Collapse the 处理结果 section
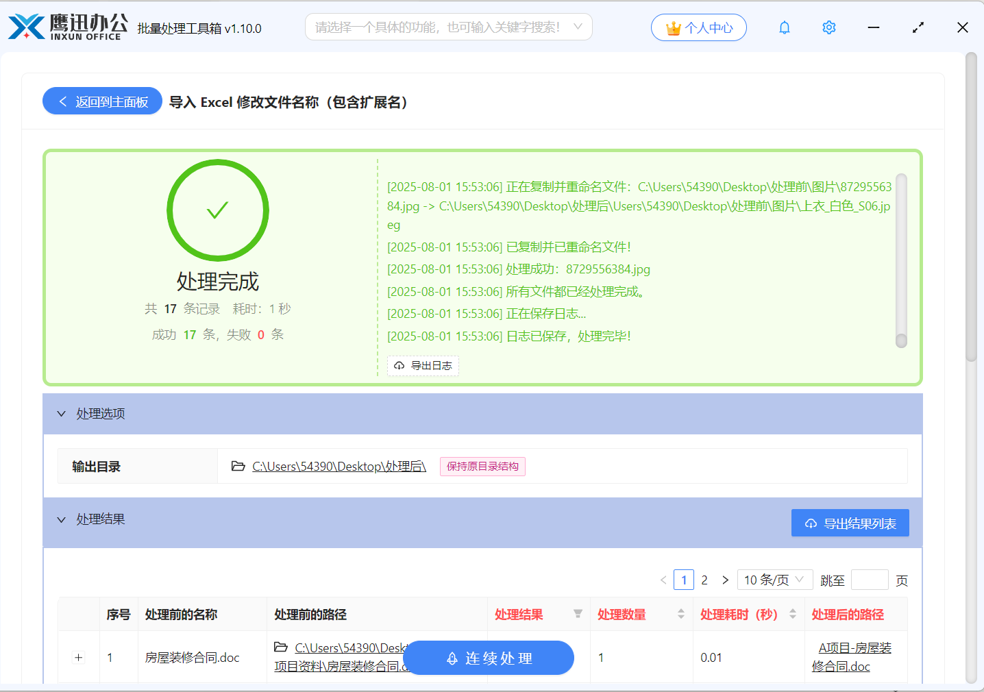The image size is (984, 692). pyautogui.click(x=62, y=519)
